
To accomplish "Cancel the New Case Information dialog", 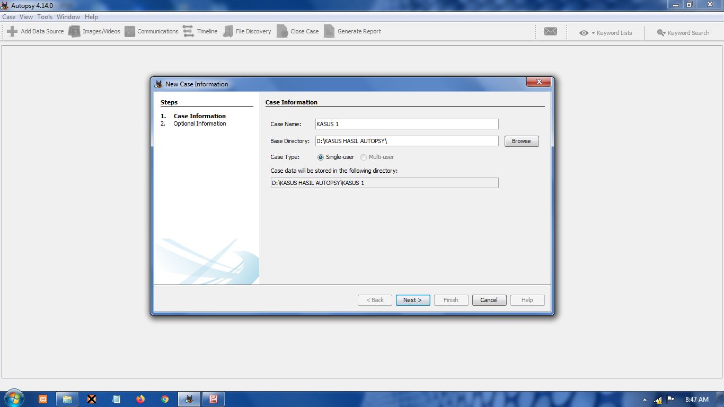I will pos(489,300).
